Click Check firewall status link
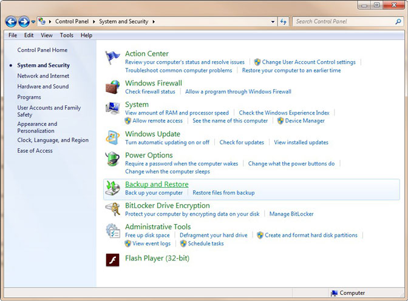Screen dimensions: 408x301 pos(150,91)
